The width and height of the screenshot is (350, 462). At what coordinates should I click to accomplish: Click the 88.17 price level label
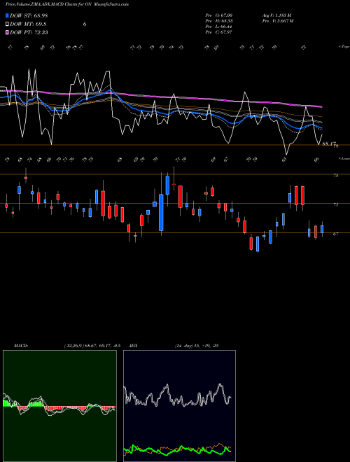tap(330, 144)
